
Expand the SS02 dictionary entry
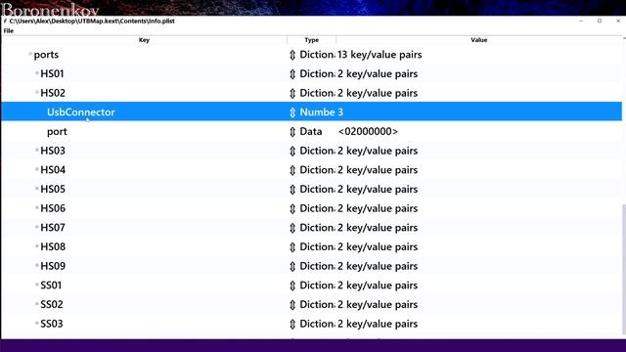coord(37,304)
